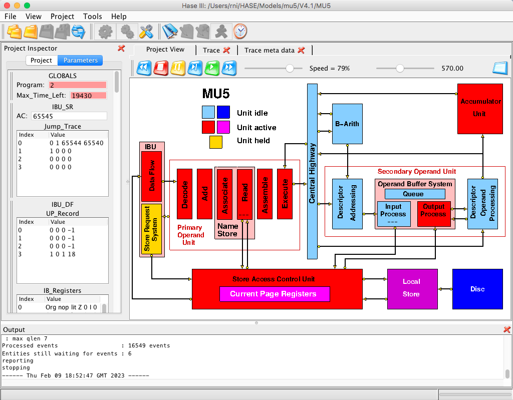Select UP_Record row with 1 0 1 18

click(63, 254)
